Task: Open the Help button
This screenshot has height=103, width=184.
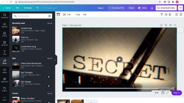Action: 177,93
